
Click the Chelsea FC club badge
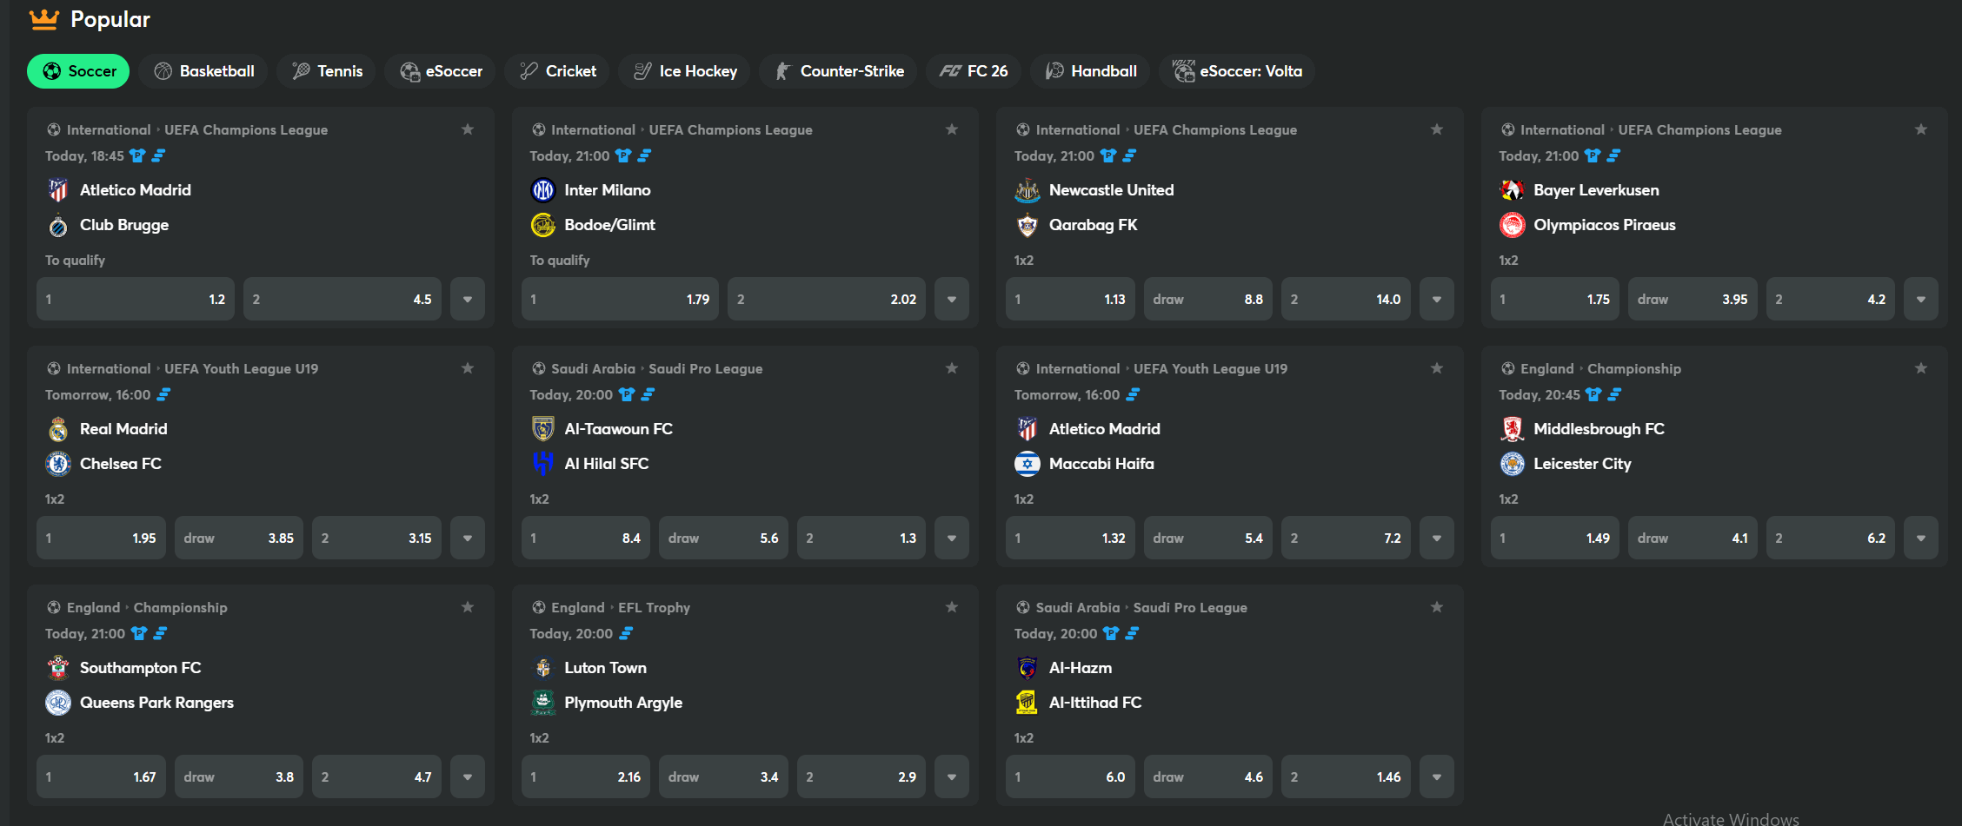[x=58, y=464]
